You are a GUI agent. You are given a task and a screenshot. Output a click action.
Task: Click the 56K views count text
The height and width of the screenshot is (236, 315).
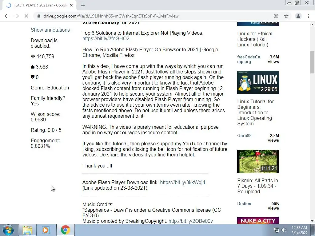pyautogui.click(x=273, y=206)
